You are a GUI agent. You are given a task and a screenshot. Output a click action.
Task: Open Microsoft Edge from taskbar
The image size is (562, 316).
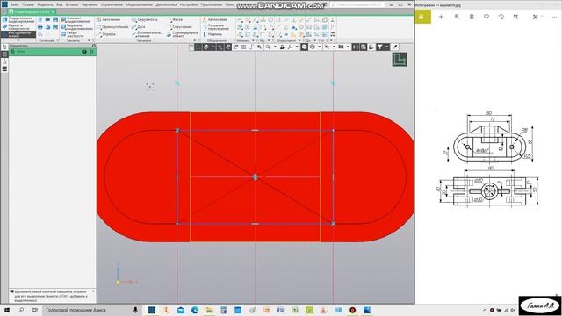(x=195, y=310)
